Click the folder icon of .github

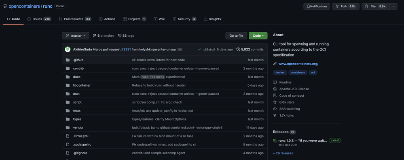tap(68, 60)
